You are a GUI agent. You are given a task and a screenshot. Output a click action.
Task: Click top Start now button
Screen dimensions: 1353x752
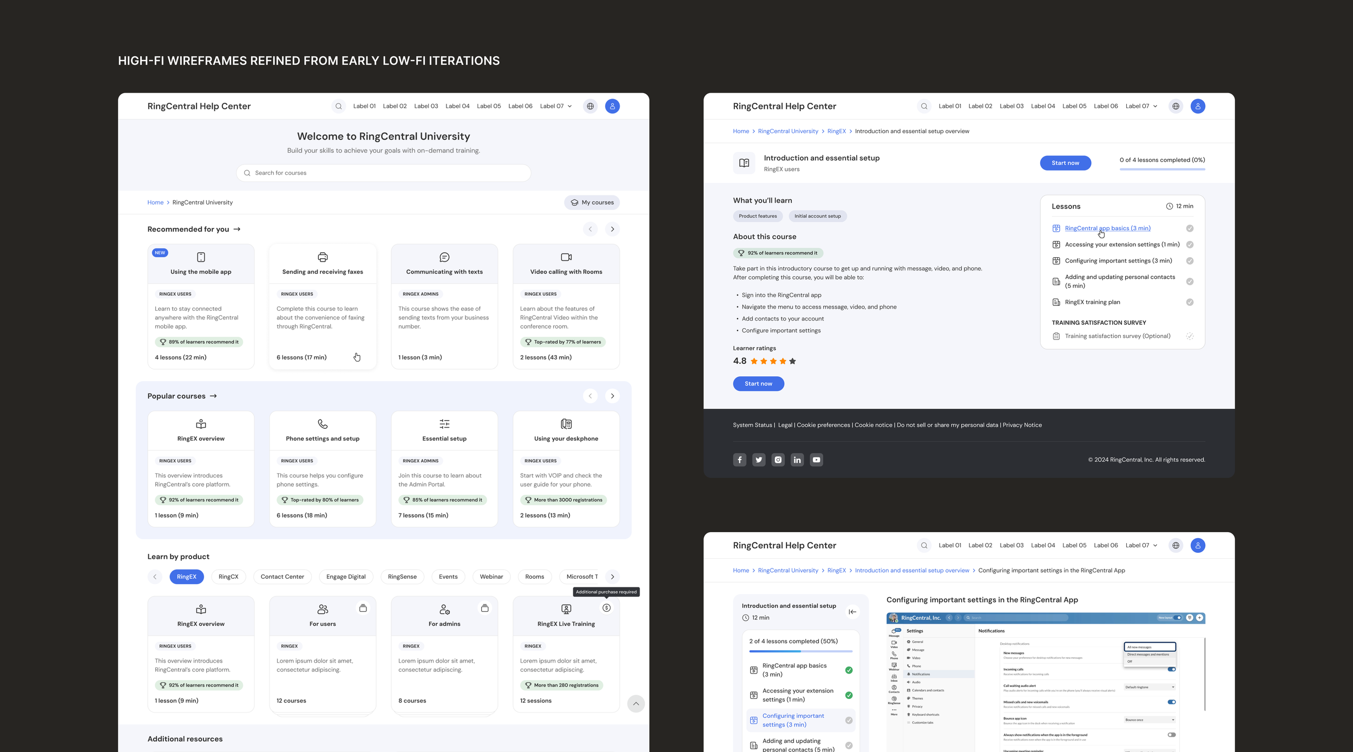click(1065, 163)
